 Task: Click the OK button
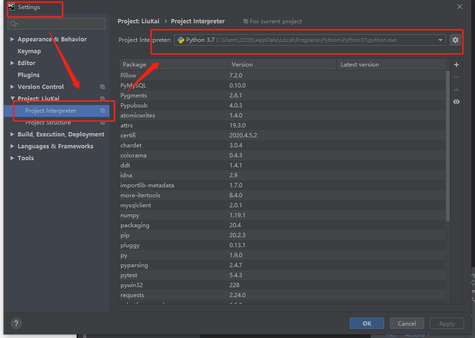tap(367, 323)
